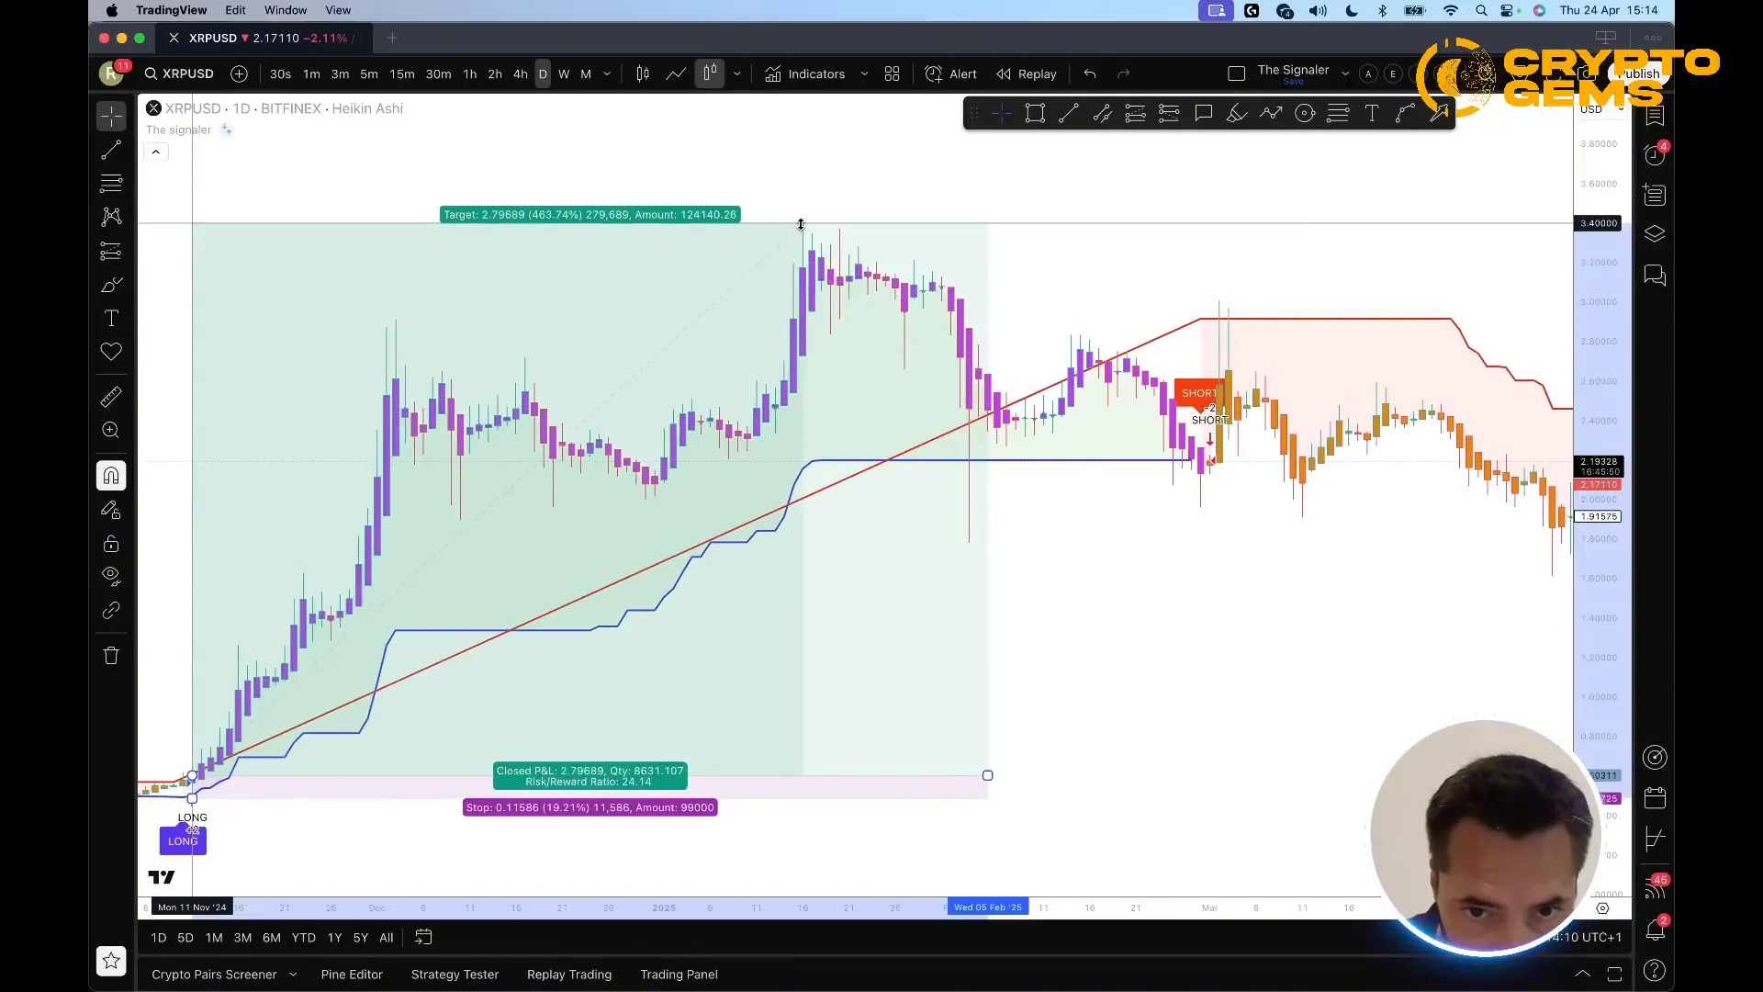Expand the indicator templates dropdown arrow
Image resolution: width=1763 pixels, height=992 pixels.
[x=864, y=73]
